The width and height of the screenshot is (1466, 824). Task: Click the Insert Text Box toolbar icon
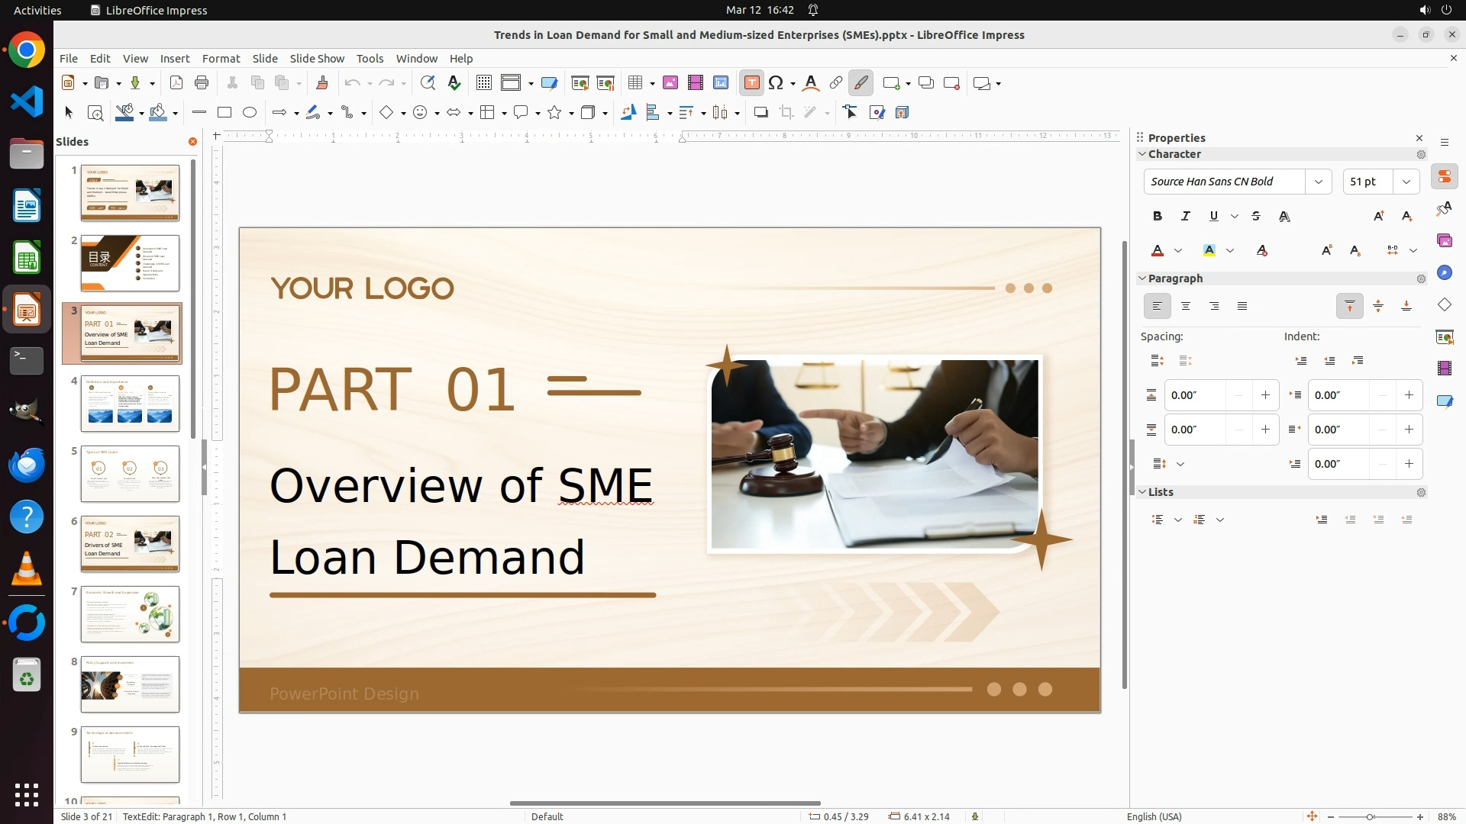751,83
